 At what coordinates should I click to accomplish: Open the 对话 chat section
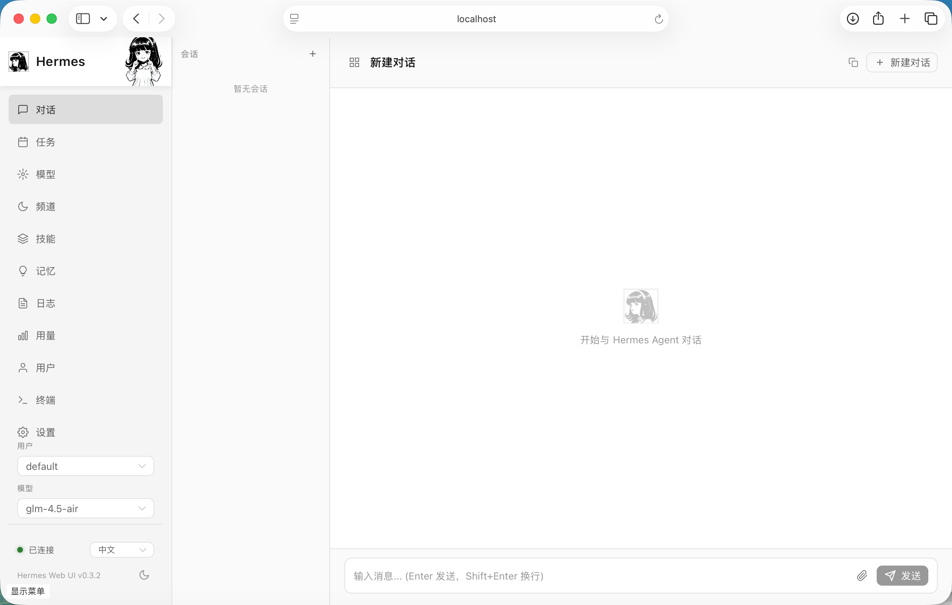[85, 109]
